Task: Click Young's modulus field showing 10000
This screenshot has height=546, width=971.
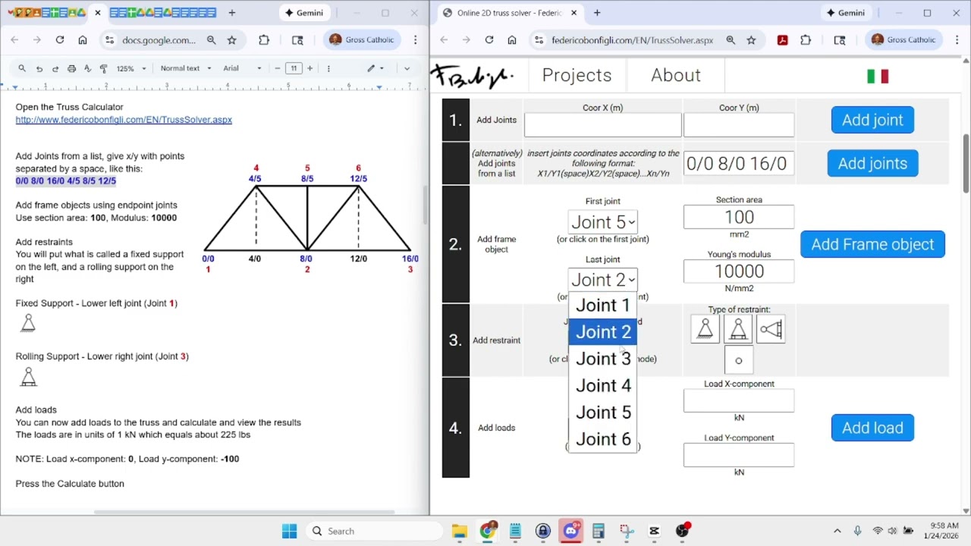Action: (x=739, y=271)
